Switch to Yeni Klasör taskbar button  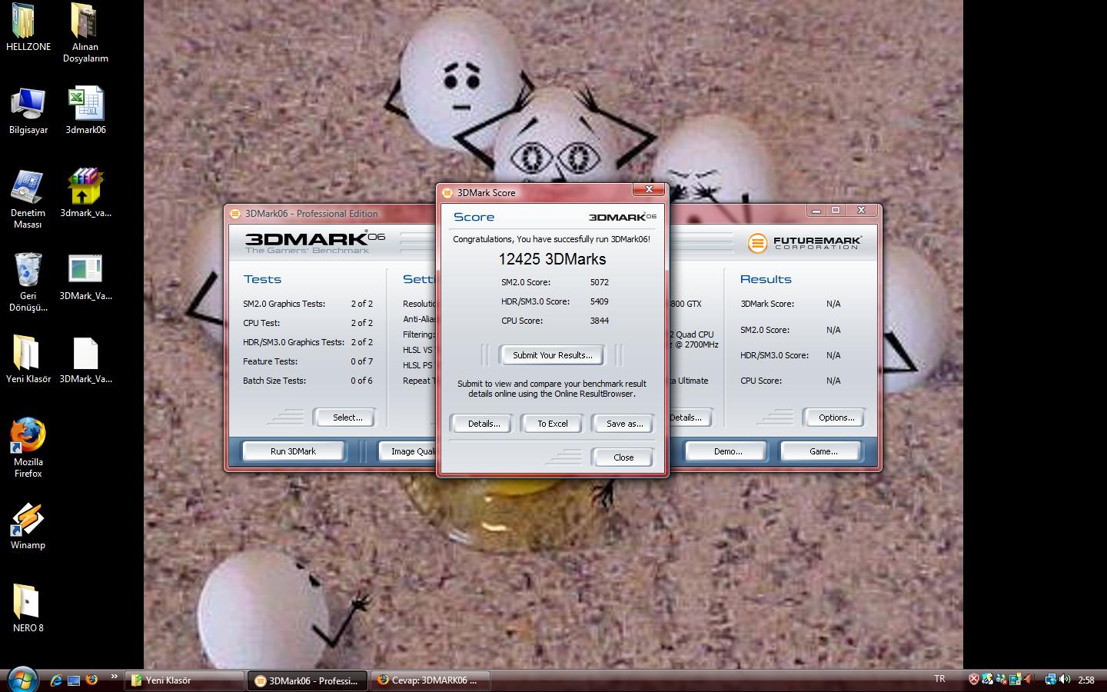184,680
